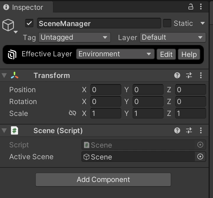This screenshot has height=198, width=213.
Task: Open Effective Layer dropdown showing Environment
Action: point(115,54)
